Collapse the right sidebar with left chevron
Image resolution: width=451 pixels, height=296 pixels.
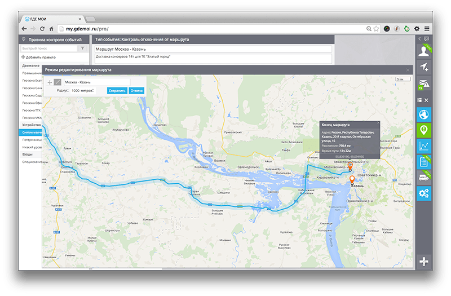point(419,38)
